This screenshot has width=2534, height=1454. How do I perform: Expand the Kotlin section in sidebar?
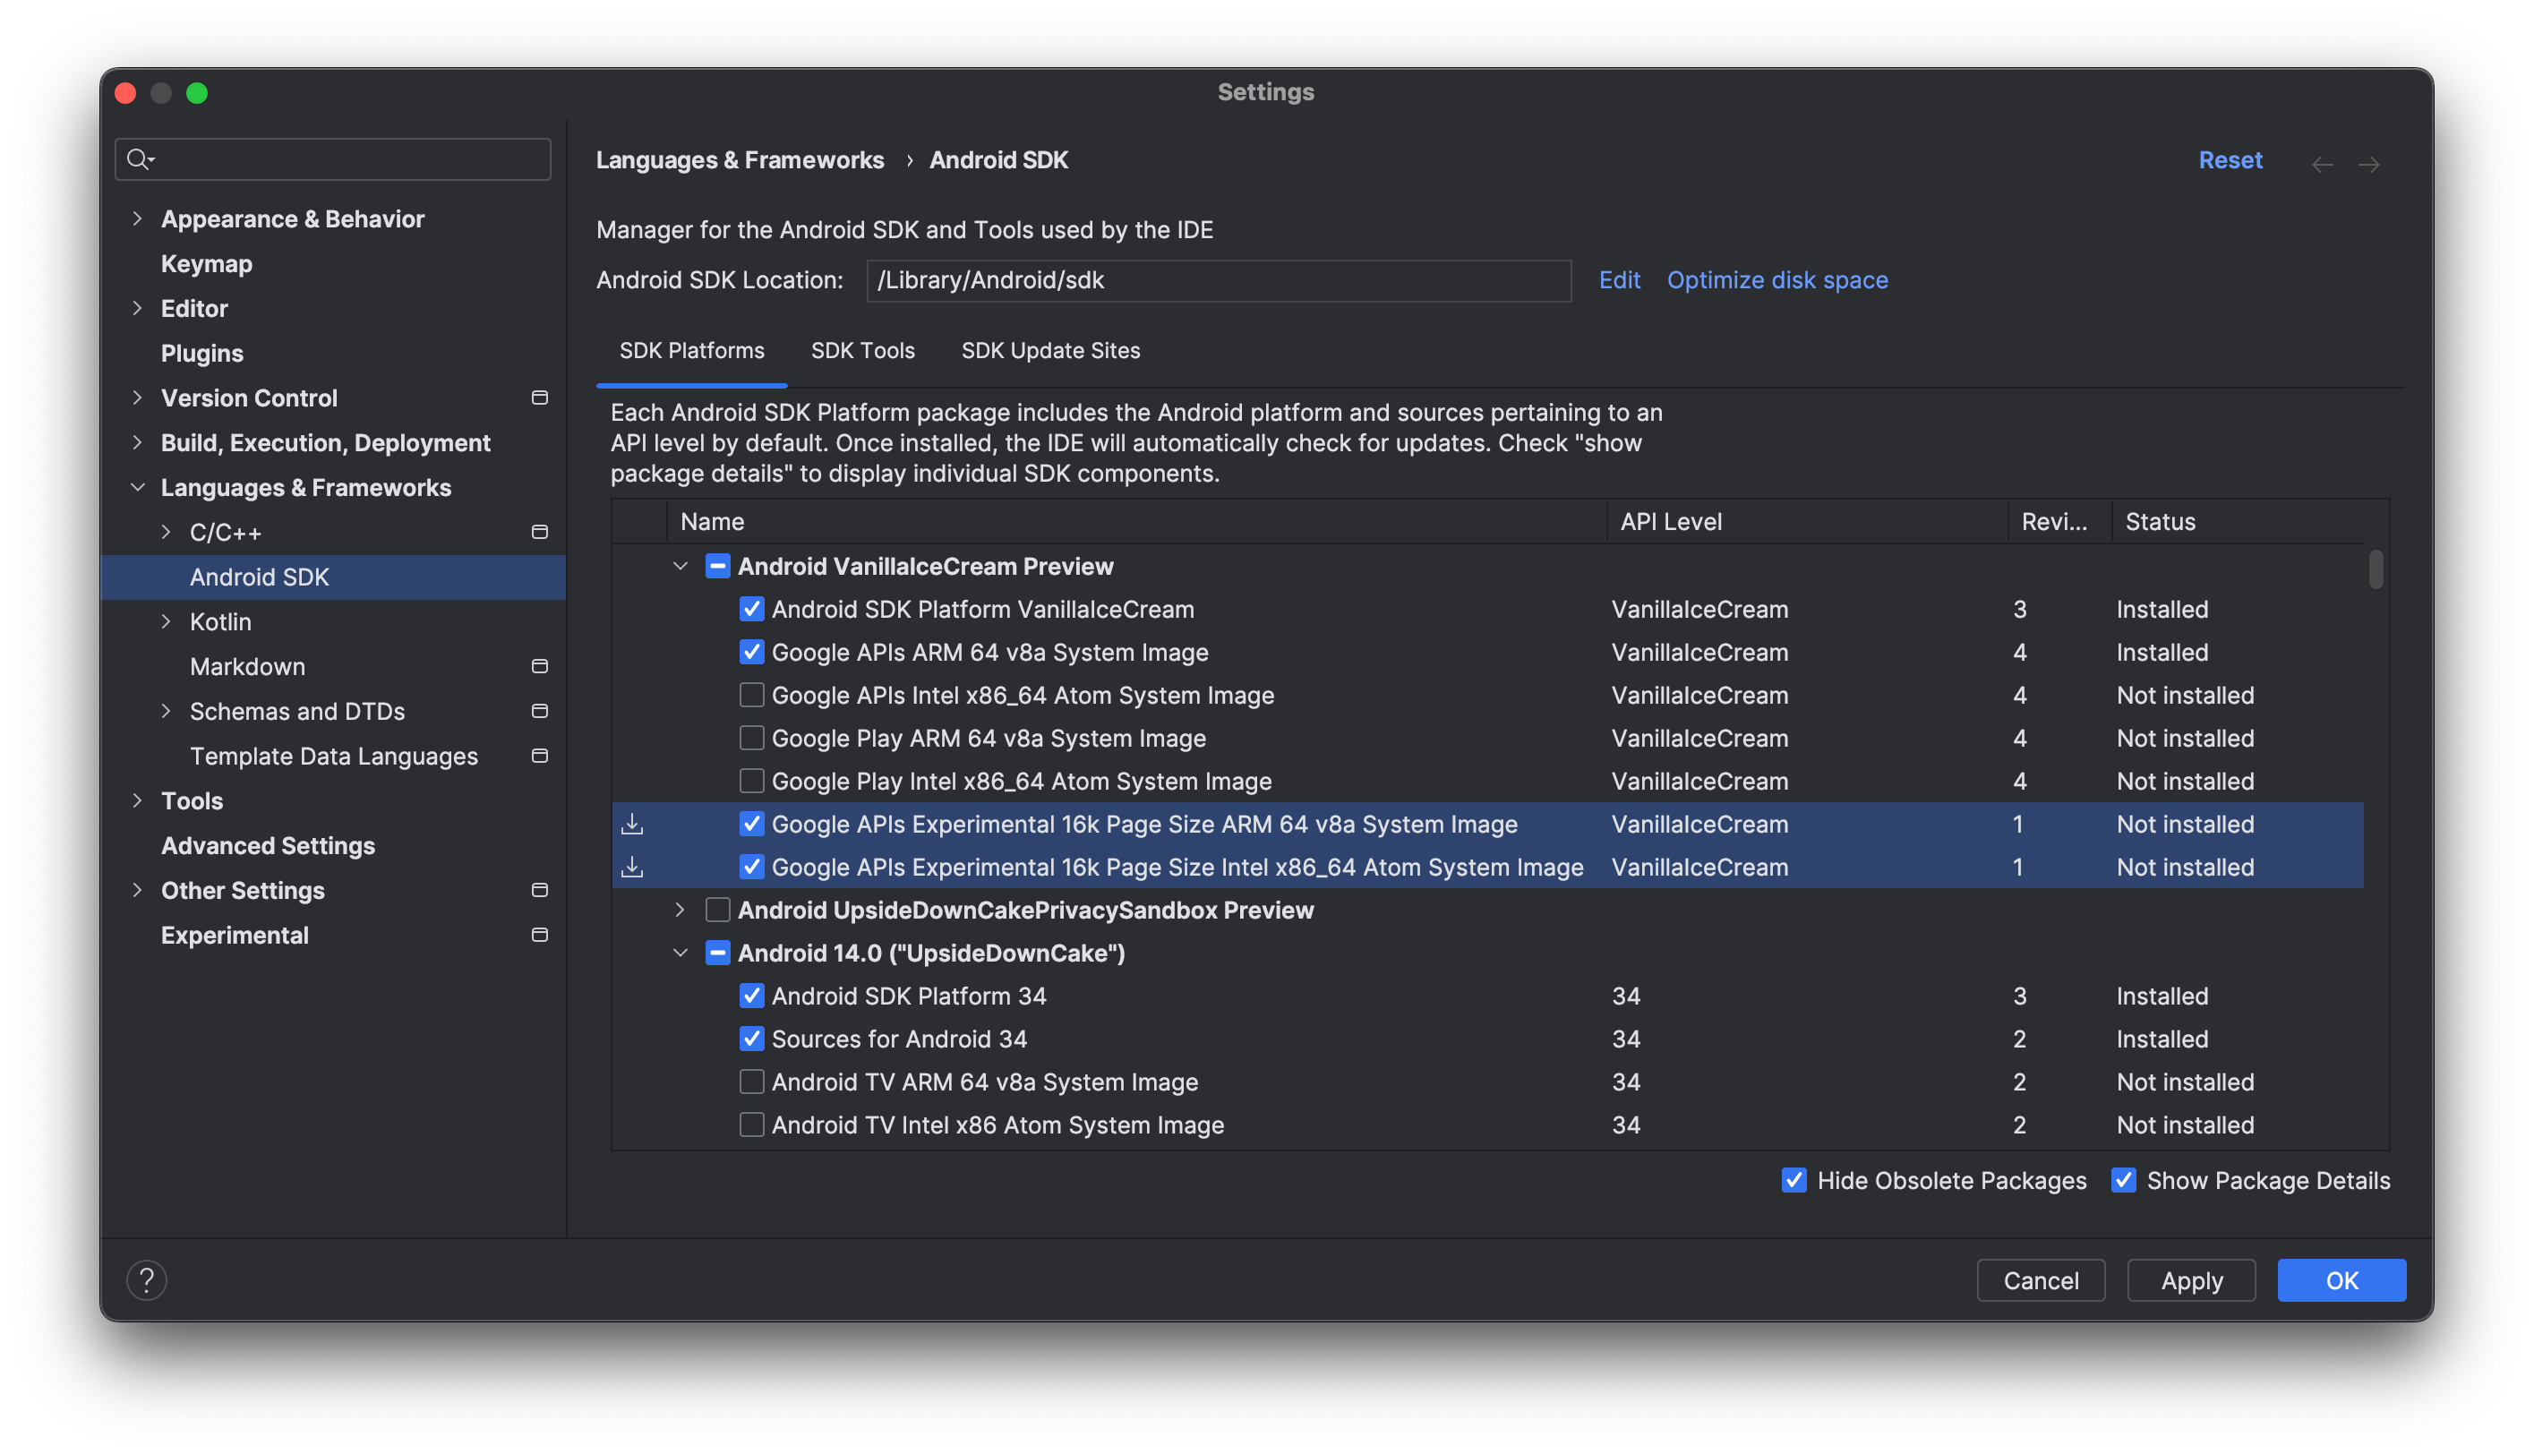[x=166, y=621]
